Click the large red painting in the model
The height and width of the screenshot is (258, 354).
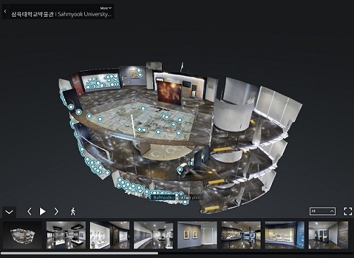169,93
